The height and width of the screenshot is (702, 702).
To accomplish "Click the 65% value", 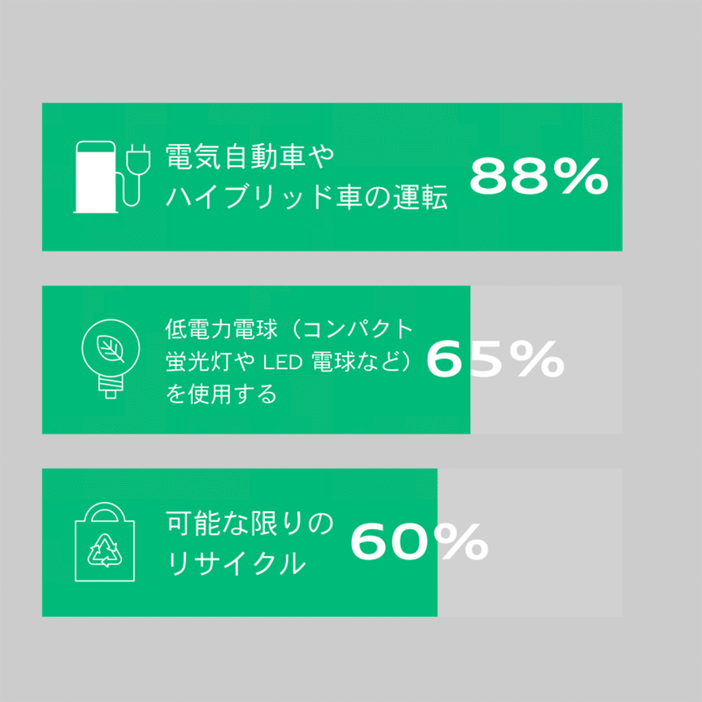I will (495, 359).
